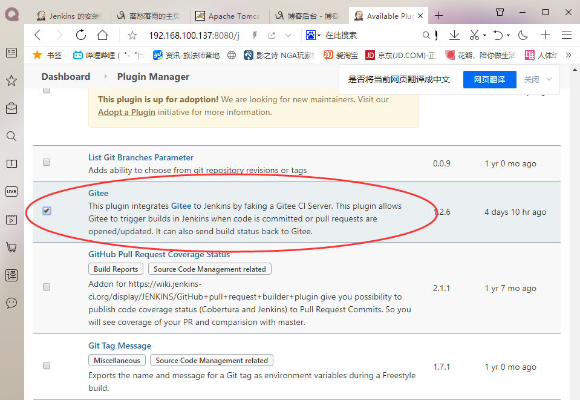Viewport: 580px width, 400px height.
Task: Open a new browser tab
Action: pos(438,16)
